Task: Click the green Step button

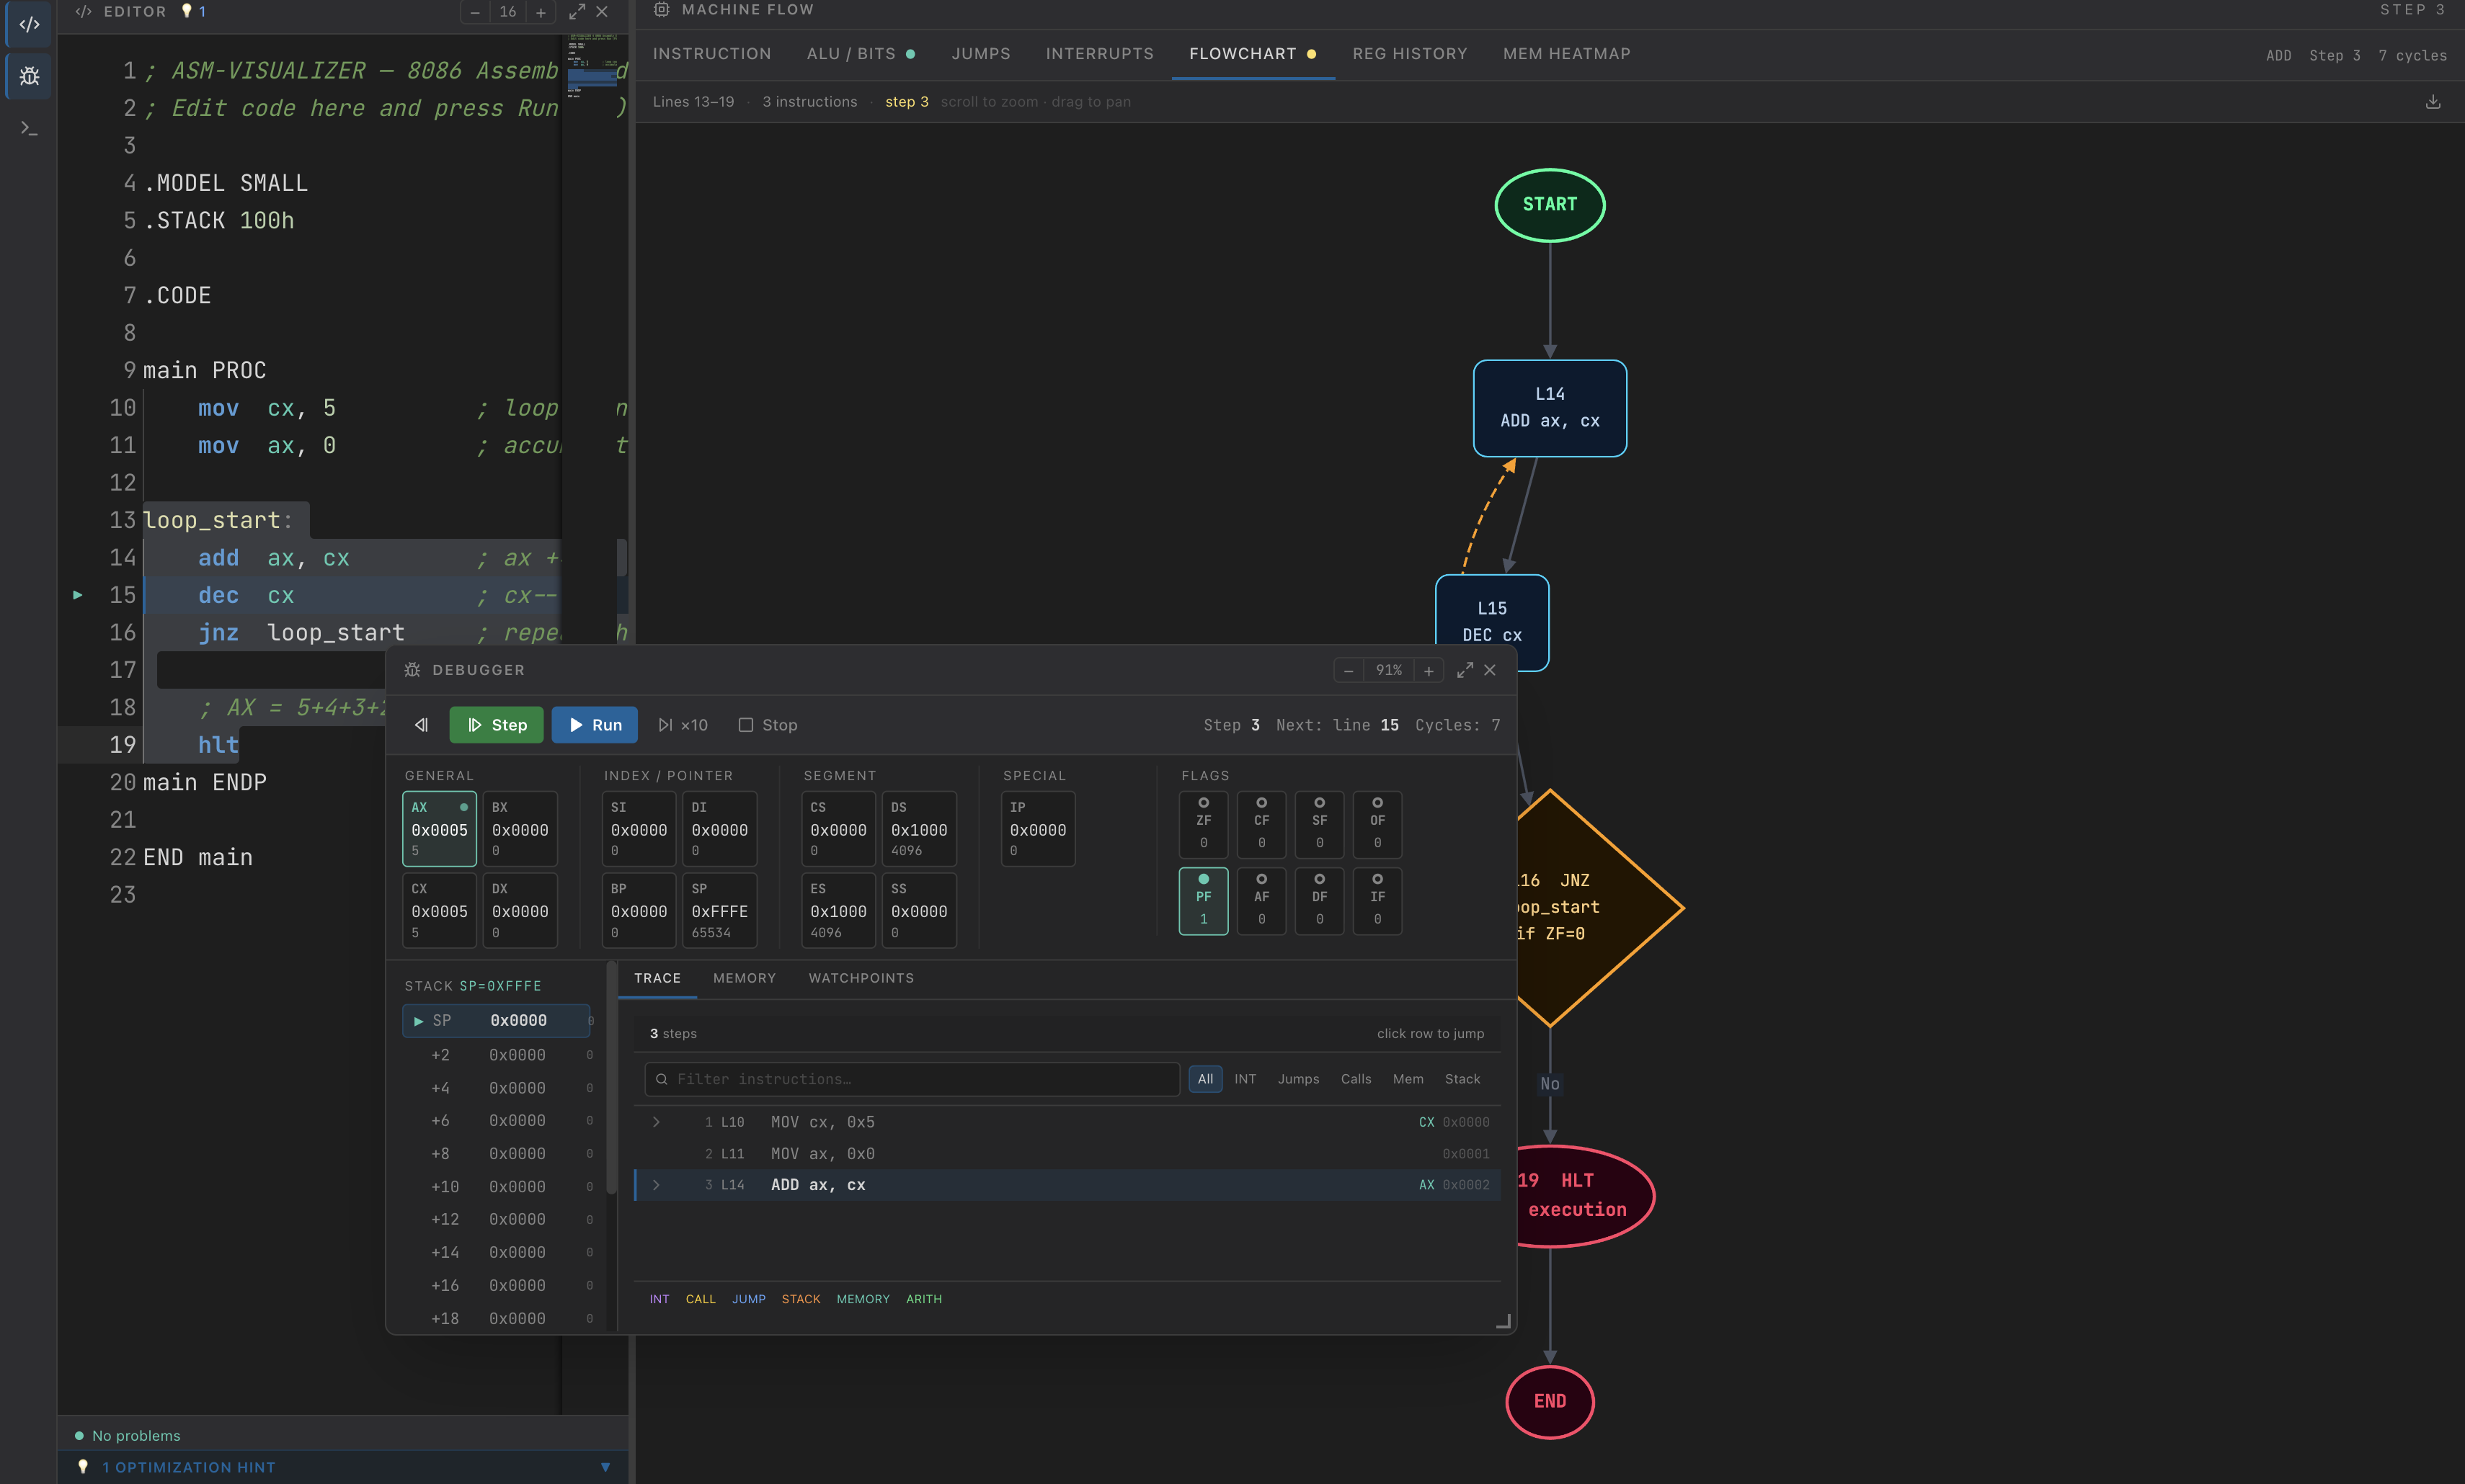Action: [x=496, y=725]
